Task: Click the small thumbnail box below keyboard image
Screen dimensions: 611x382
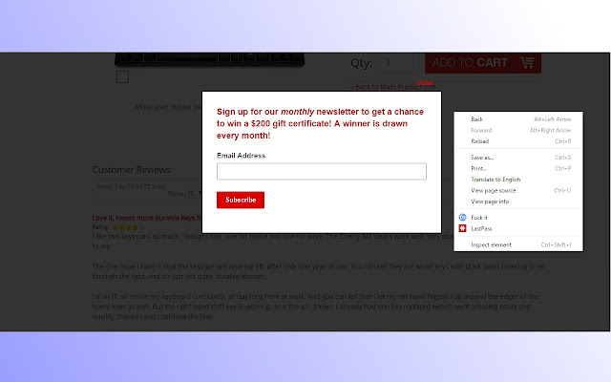Action: [122, 76]
